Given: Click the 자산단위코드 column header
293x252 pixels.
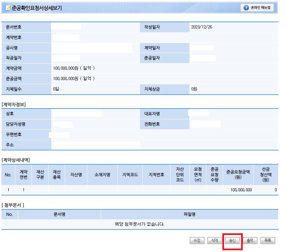Looking at the screenshot, I should coord(180,175).
